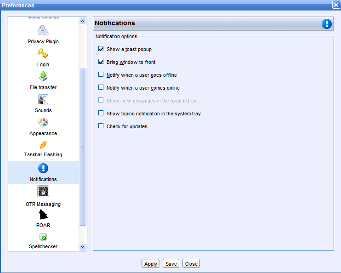Enable Show typing notification in system tray
The image size is (341, 273).
(x=101, y=113)
